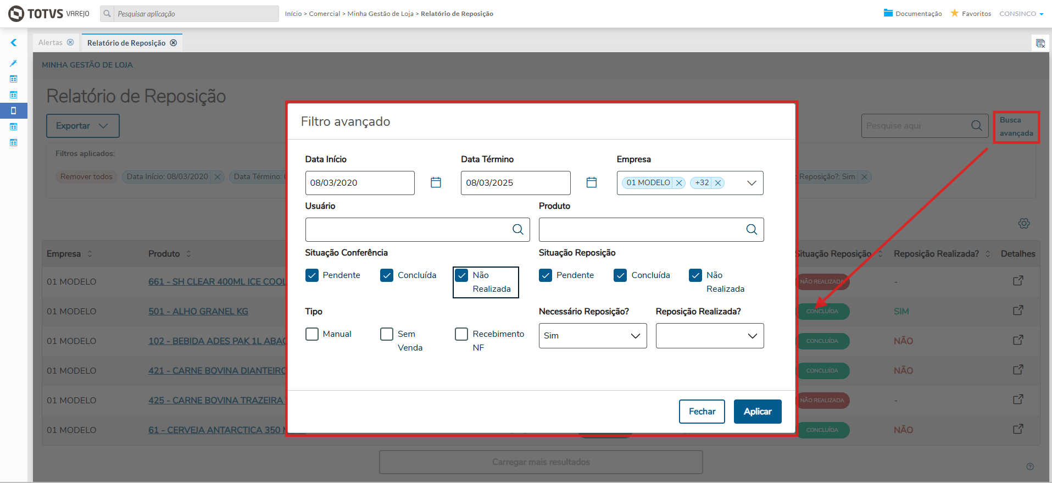Check the Recebimento NF checkbox

click(461, 334)
